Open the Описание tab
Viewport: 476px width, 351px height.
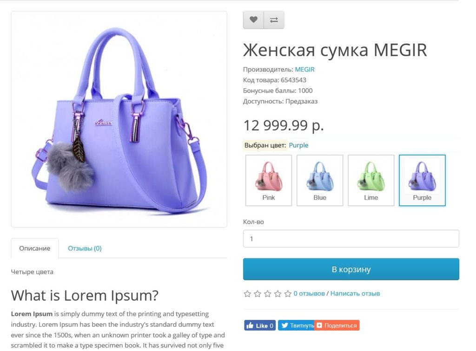click(35, 248)
